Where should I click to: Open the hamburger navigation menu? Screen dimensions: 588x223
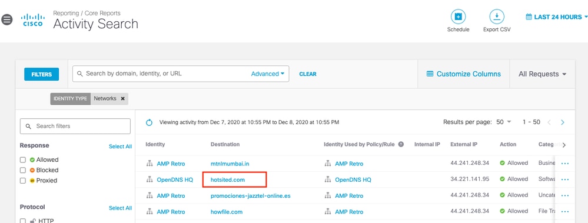point(6,19)
